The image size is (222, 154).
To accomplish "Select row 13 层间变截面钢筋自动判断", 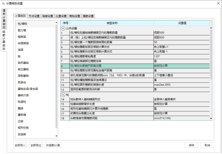I will 135,90.
